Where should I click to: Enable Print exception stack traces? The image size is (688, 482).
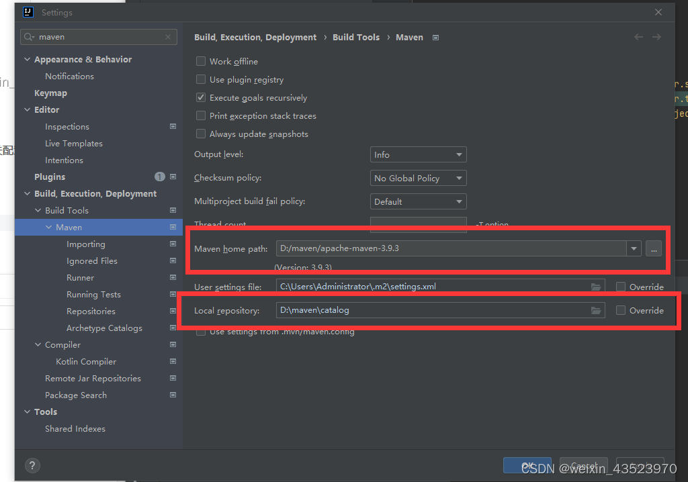coord(201,115)
